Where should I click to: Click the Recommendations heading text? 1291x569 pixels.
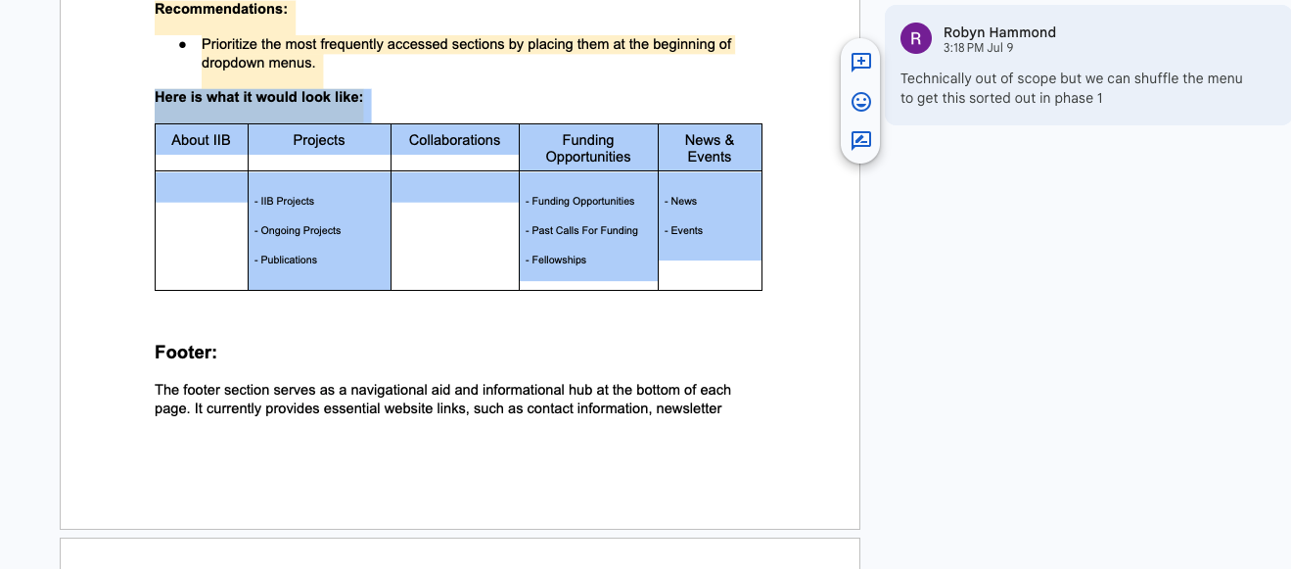pos(221,10)
